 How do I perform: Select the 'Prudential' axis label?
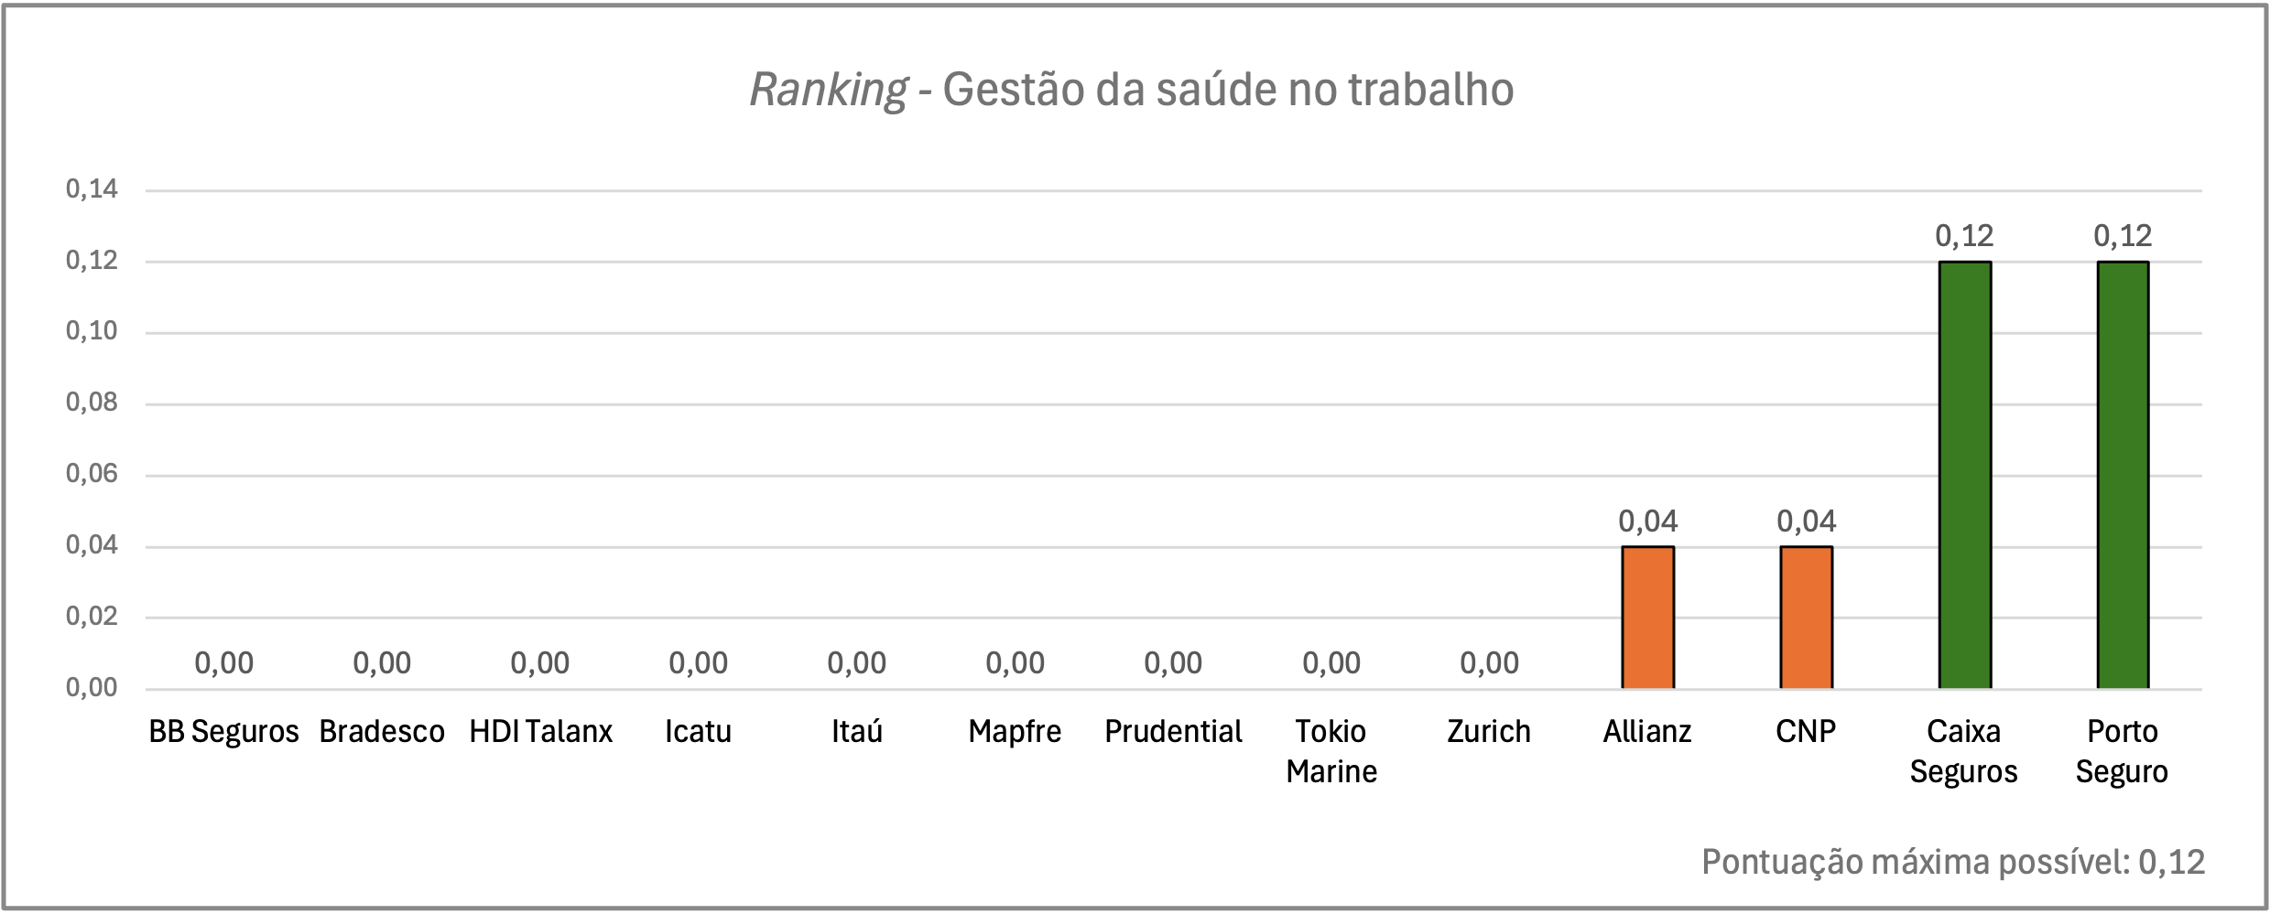tap(1173, 732)
